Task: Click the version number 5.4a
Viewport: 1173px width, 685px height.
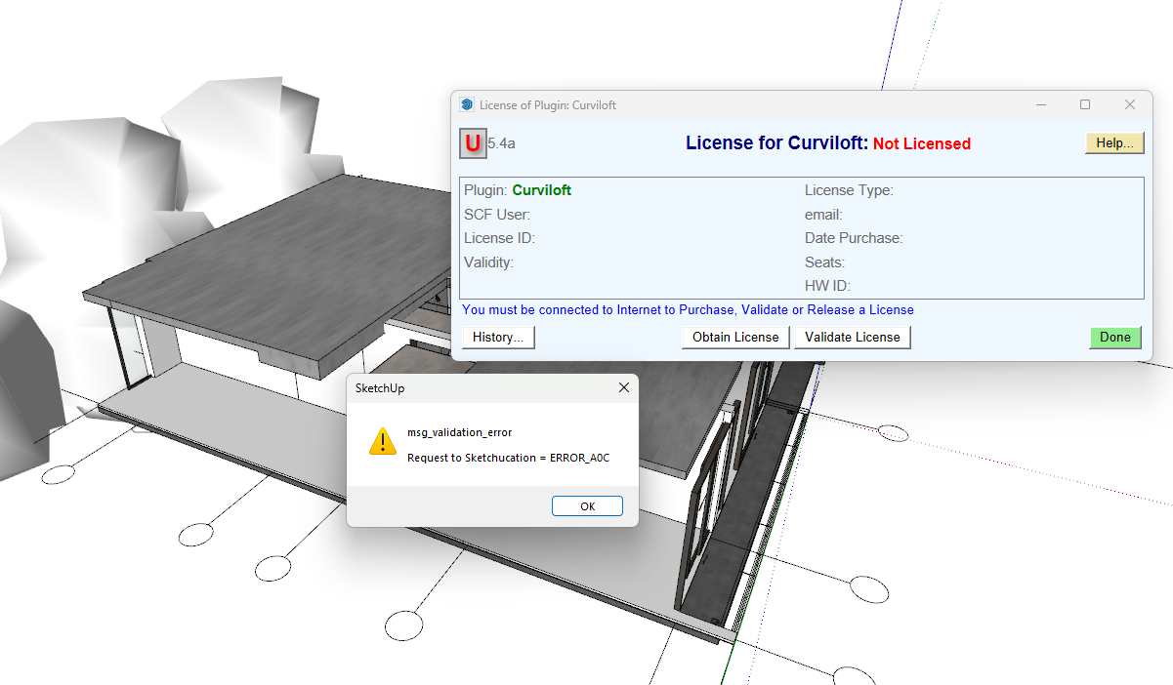Action: tap(501, 144)
